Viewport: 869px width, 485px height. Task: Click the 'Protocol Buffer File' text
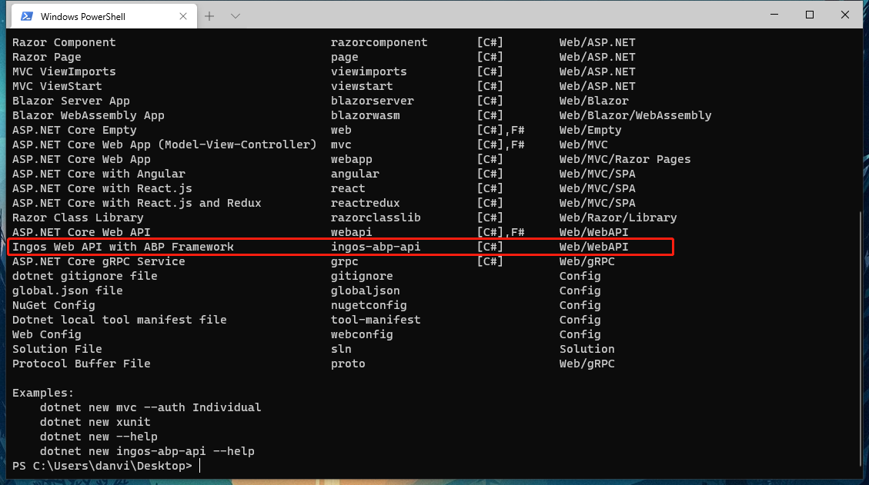coord(81,364)
